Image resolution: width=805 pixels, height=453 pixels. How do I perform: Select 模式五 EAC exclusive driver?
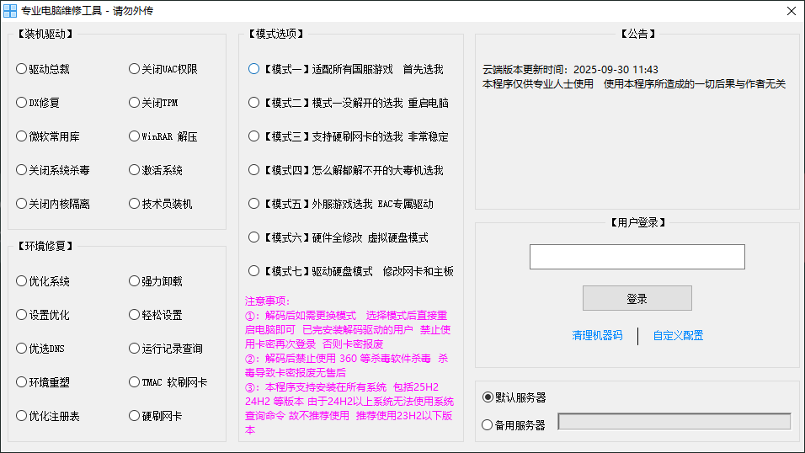(x=254, y=204)
